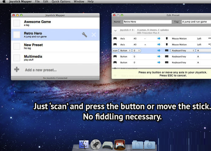Click the Retro Hero preset title
This screenshot has width=211, height=151.
click(33, 33)
